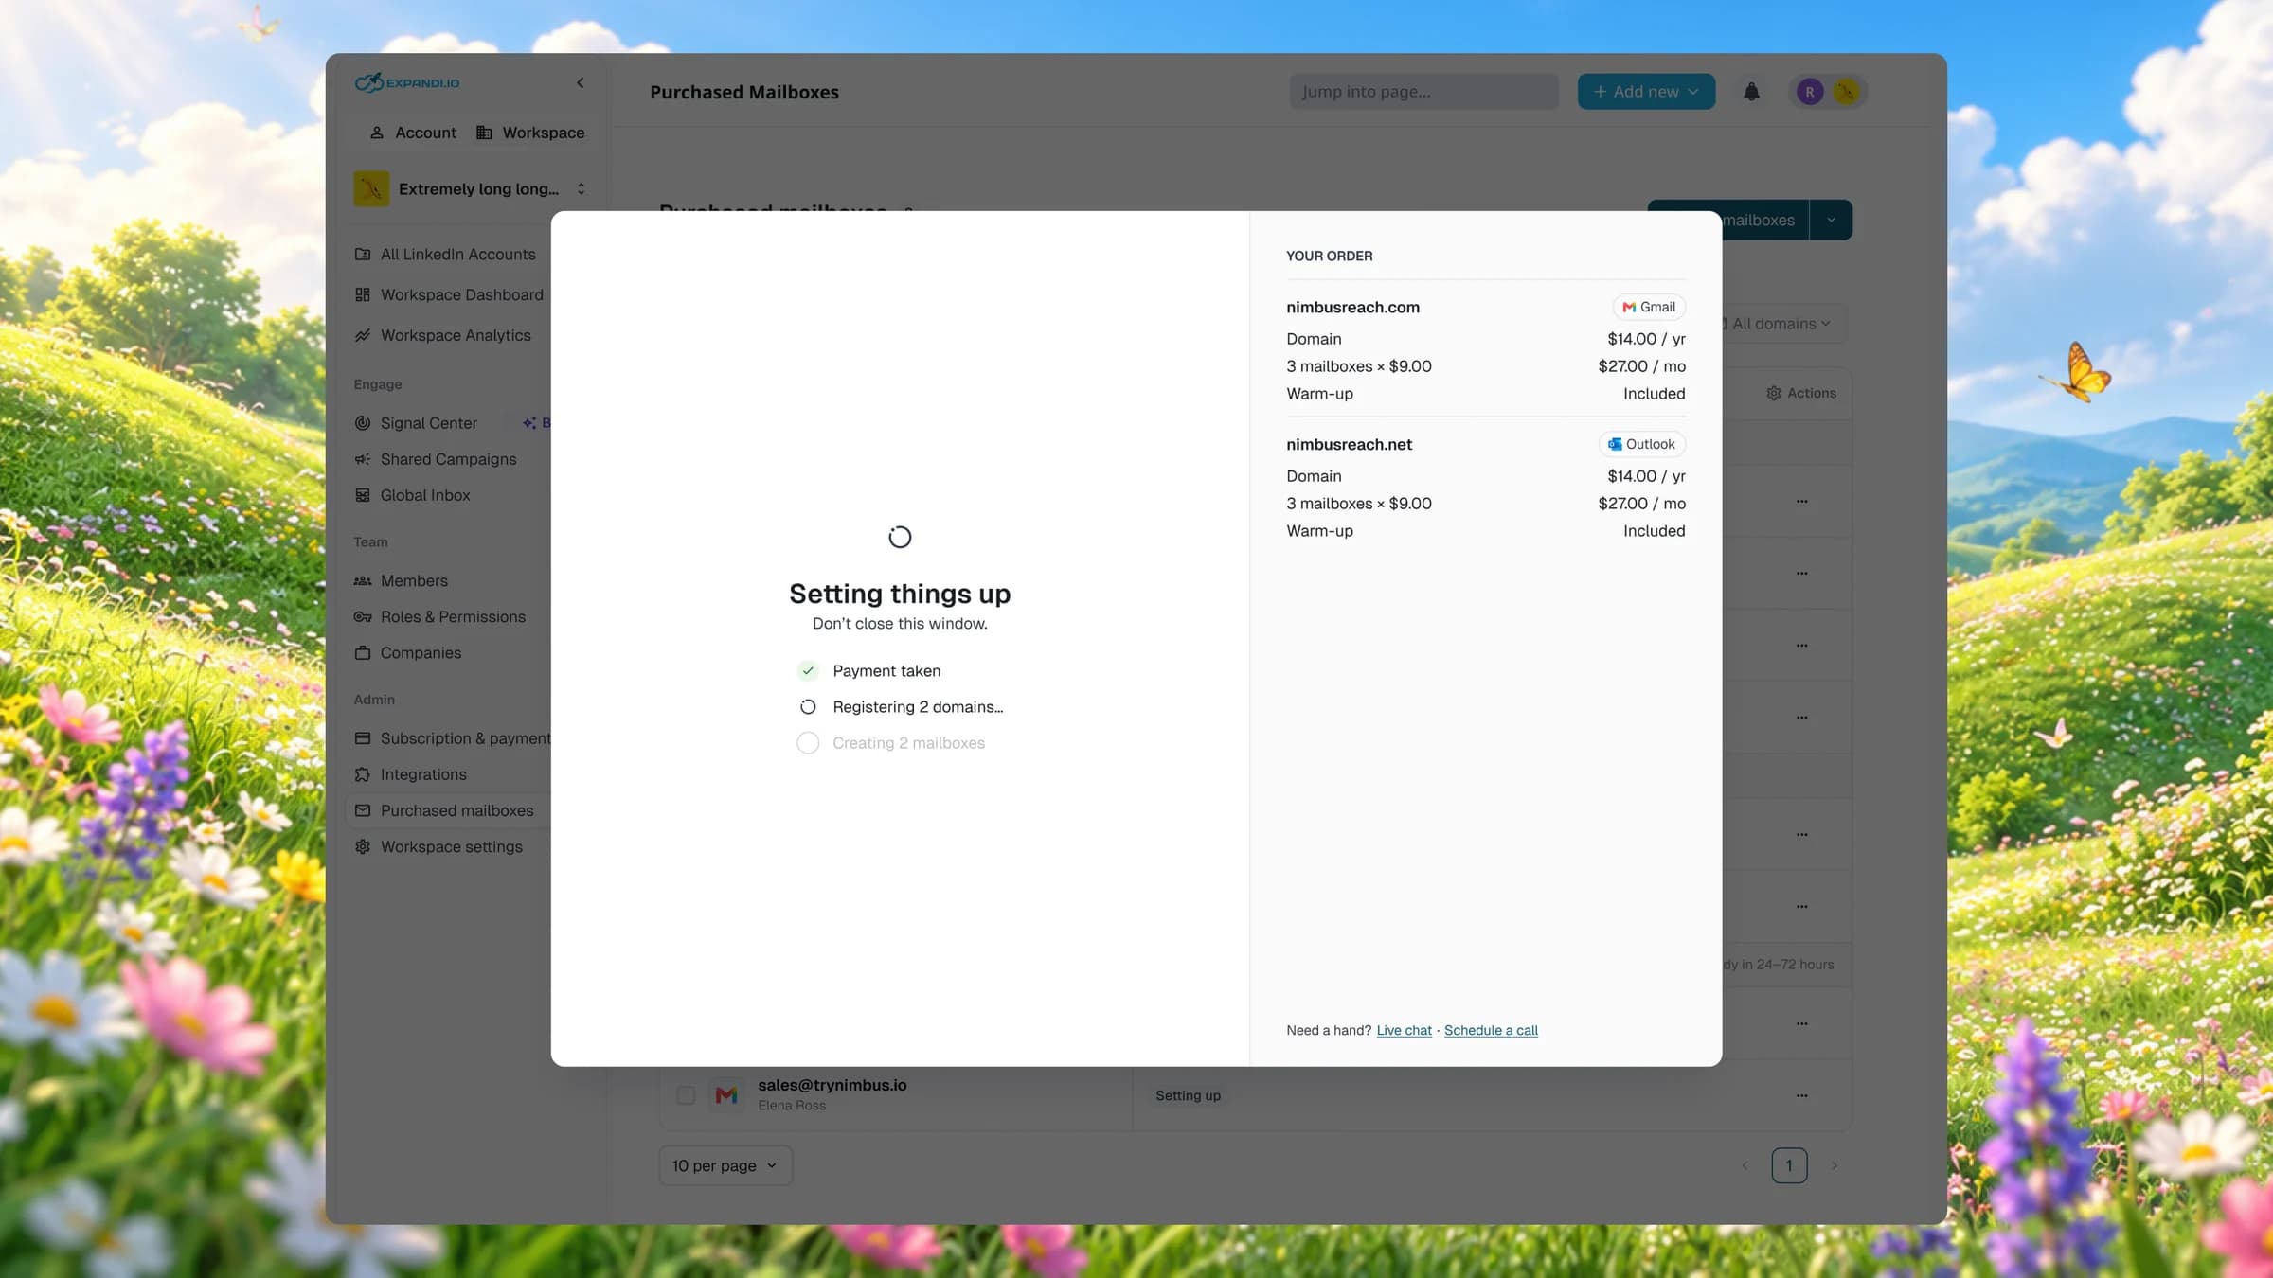Switch to the Account tab
The image size is (2273, 1278).
coord(413,133)
